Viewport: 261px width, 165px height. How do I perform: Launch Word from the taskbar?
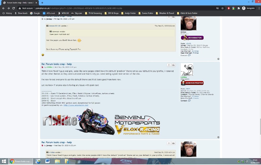47,161
